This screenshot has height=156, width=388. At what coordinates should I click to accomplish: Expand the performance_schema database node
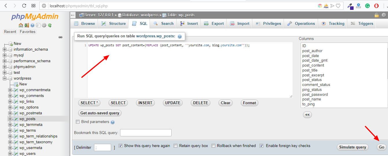click(5, 61)
